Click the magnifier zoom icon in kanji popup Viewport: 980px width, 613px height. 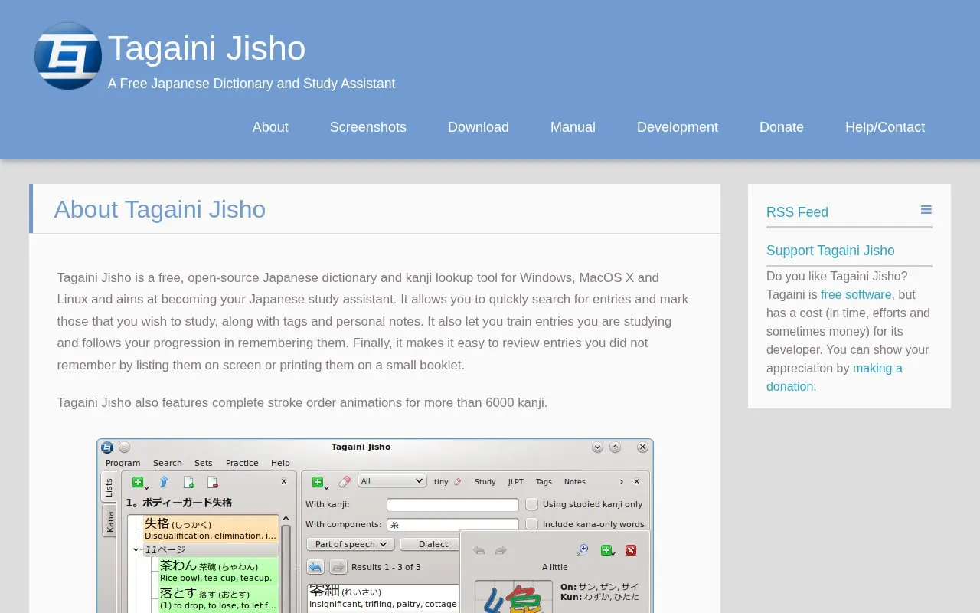pyautogui.click(x=583, y=550)
